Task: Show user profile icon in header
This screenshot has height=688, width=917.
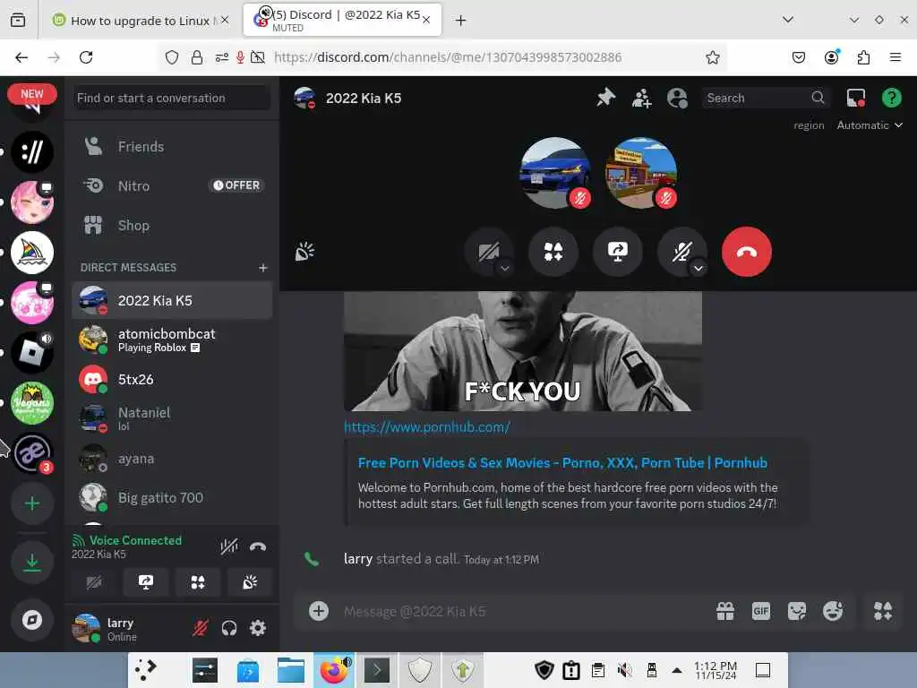Action: [677, 98]
